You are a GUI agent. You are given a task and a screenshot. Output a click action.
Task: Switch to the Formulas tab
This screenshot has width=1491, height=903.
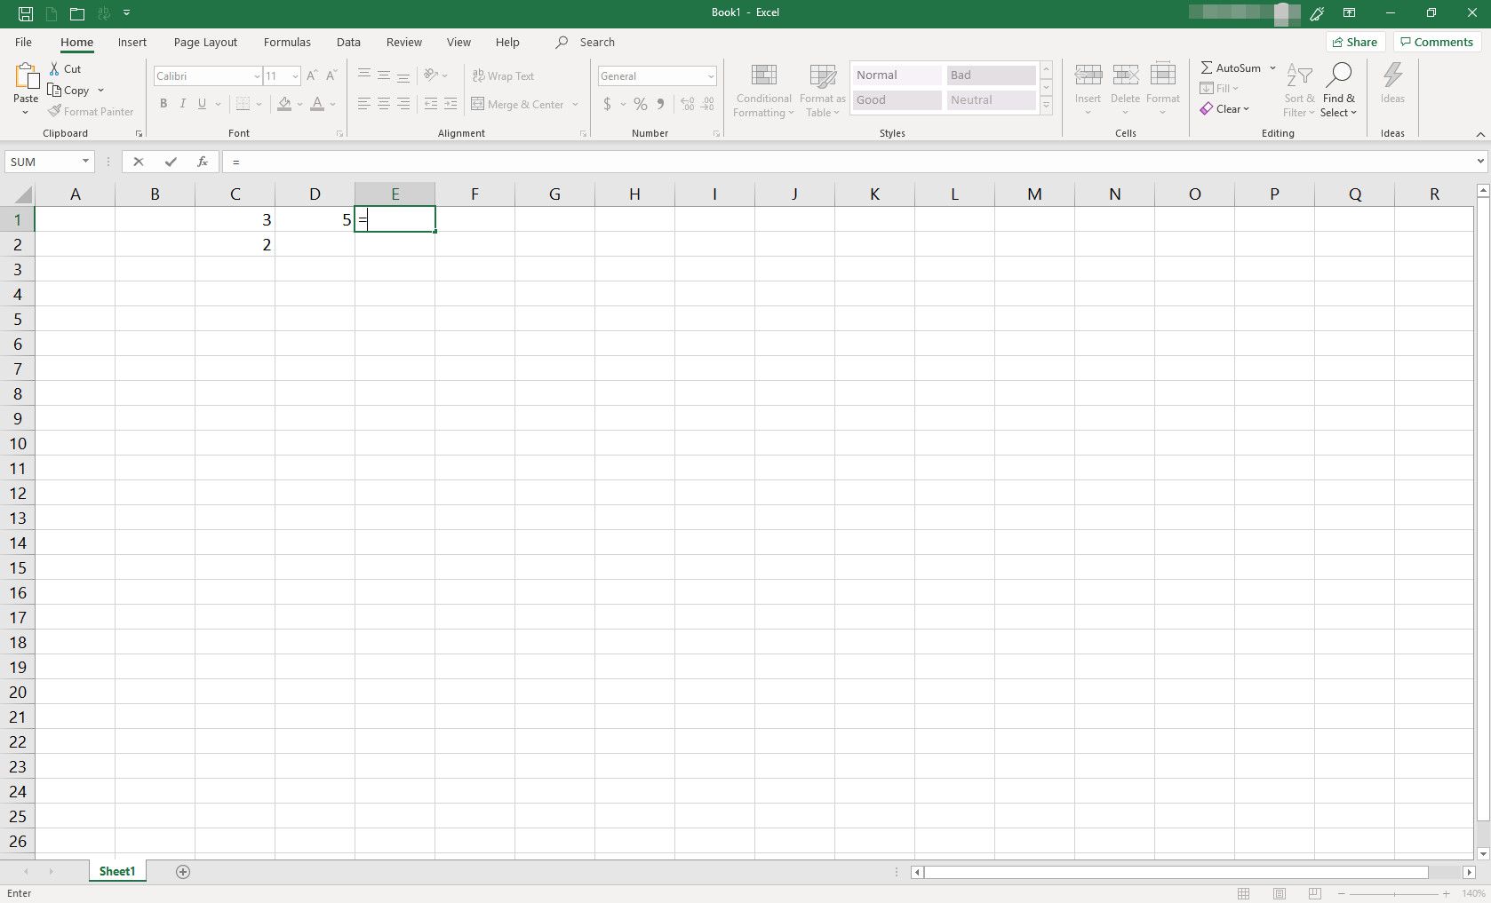click(287, 42)
